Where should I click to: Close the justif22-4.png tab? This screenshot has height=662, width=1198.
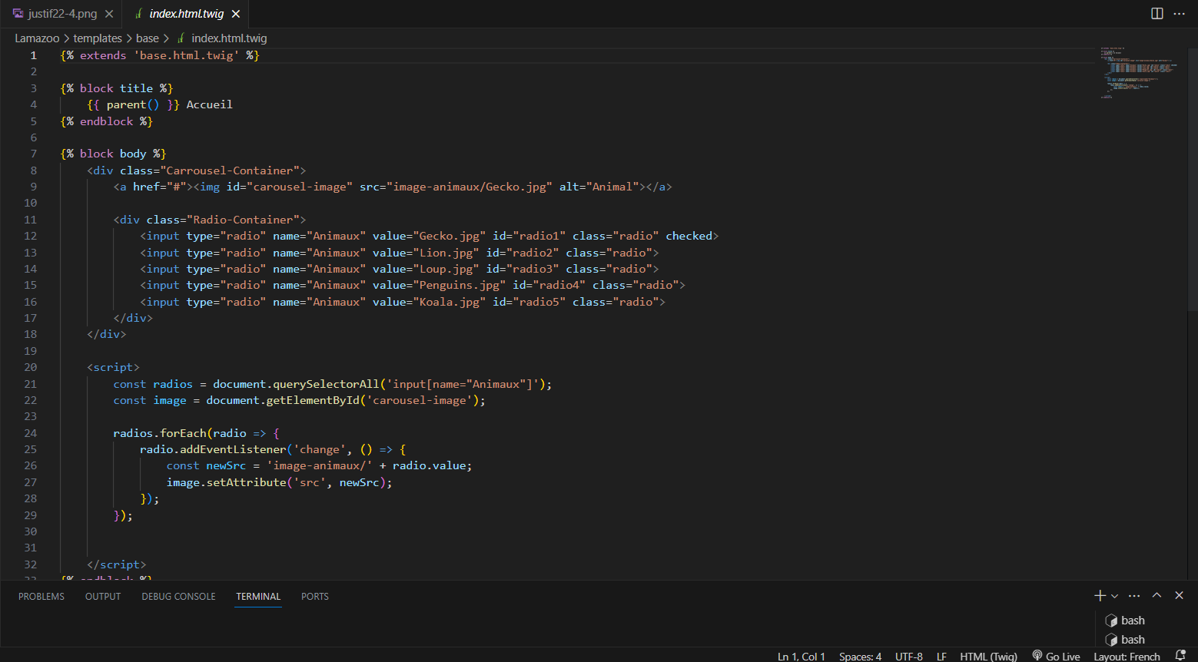tap(109, 14)
